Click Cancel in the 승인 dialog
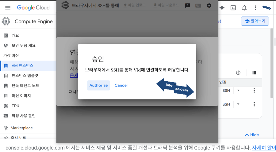The image size is (276, 152). pos(121,85)
